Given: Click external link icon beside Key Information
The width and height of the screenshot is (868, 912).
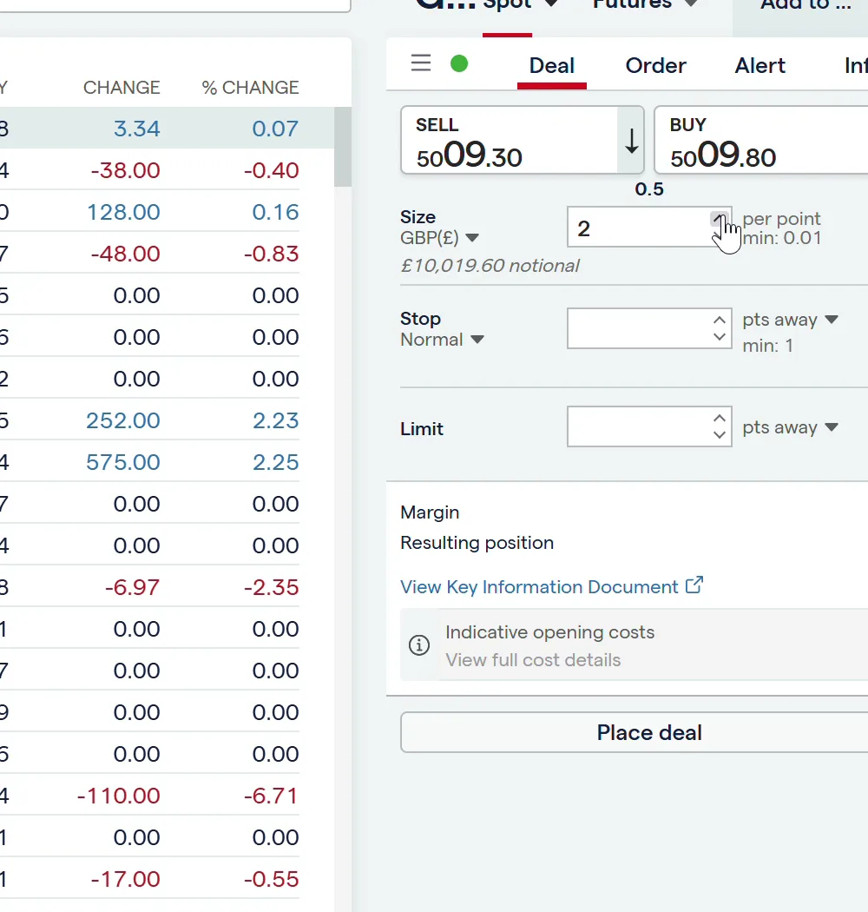Looking at the screenshot, I should pyautogui.click(x=694, y=585).
